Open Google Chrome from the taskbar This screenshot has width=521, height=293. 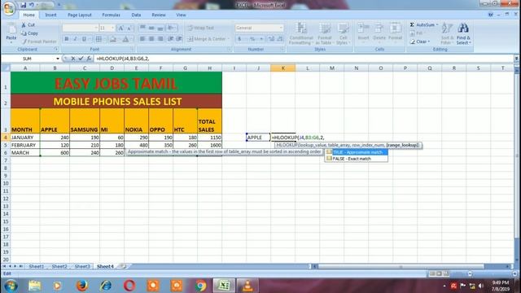point(200,286)
